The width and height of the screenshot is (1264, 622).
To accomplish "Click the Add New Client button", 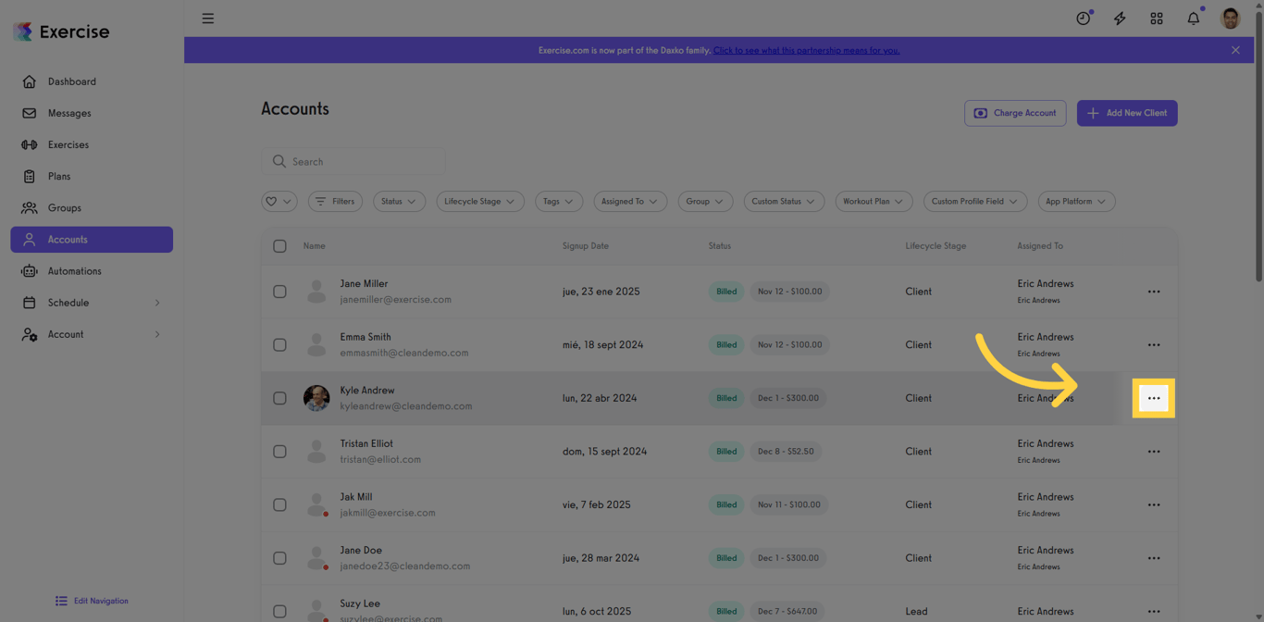I will [x=1126, y=113].
